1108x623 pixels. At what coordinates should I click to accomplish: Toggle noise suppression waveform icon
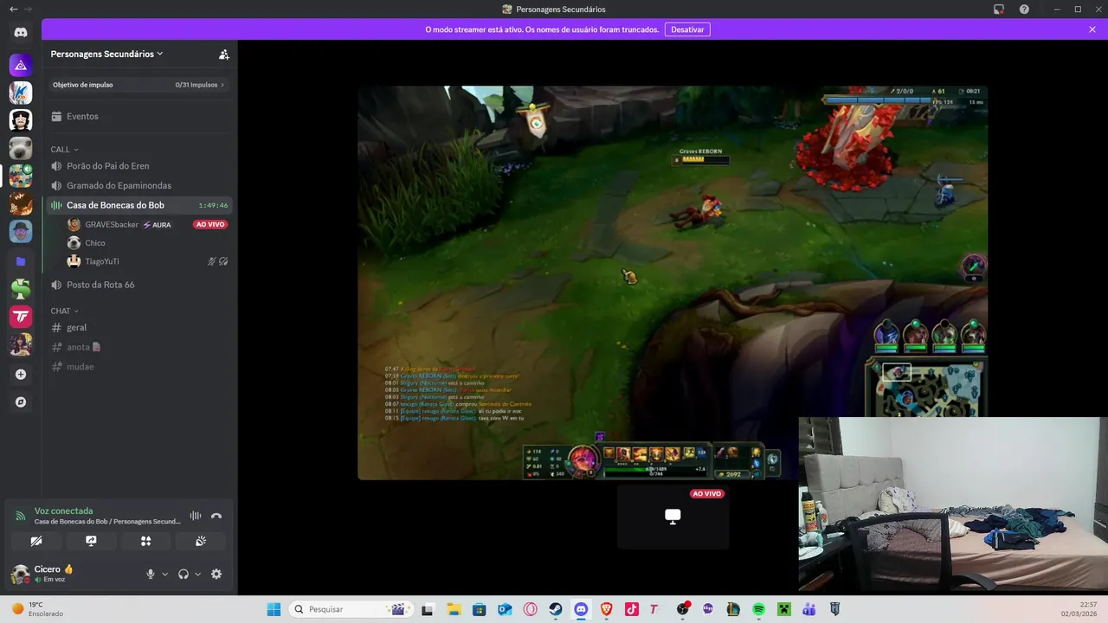pyautogui.click(x=196, y=516)
